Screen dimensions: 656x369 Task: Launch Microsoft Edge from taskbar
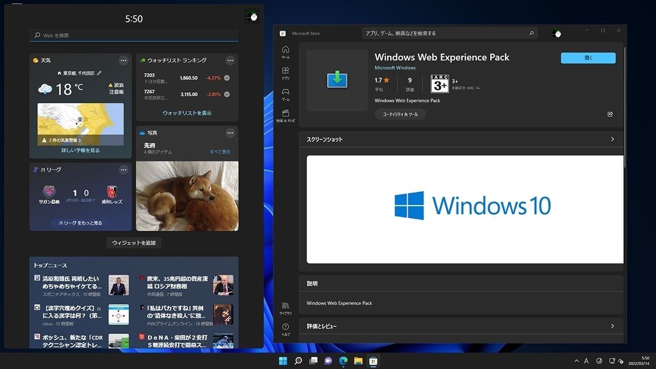[343, 361]
